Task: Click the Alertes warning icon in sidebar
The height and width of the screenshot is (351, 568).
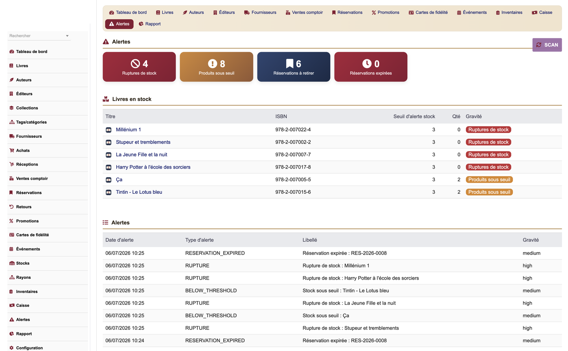Action: coord(11,320)
